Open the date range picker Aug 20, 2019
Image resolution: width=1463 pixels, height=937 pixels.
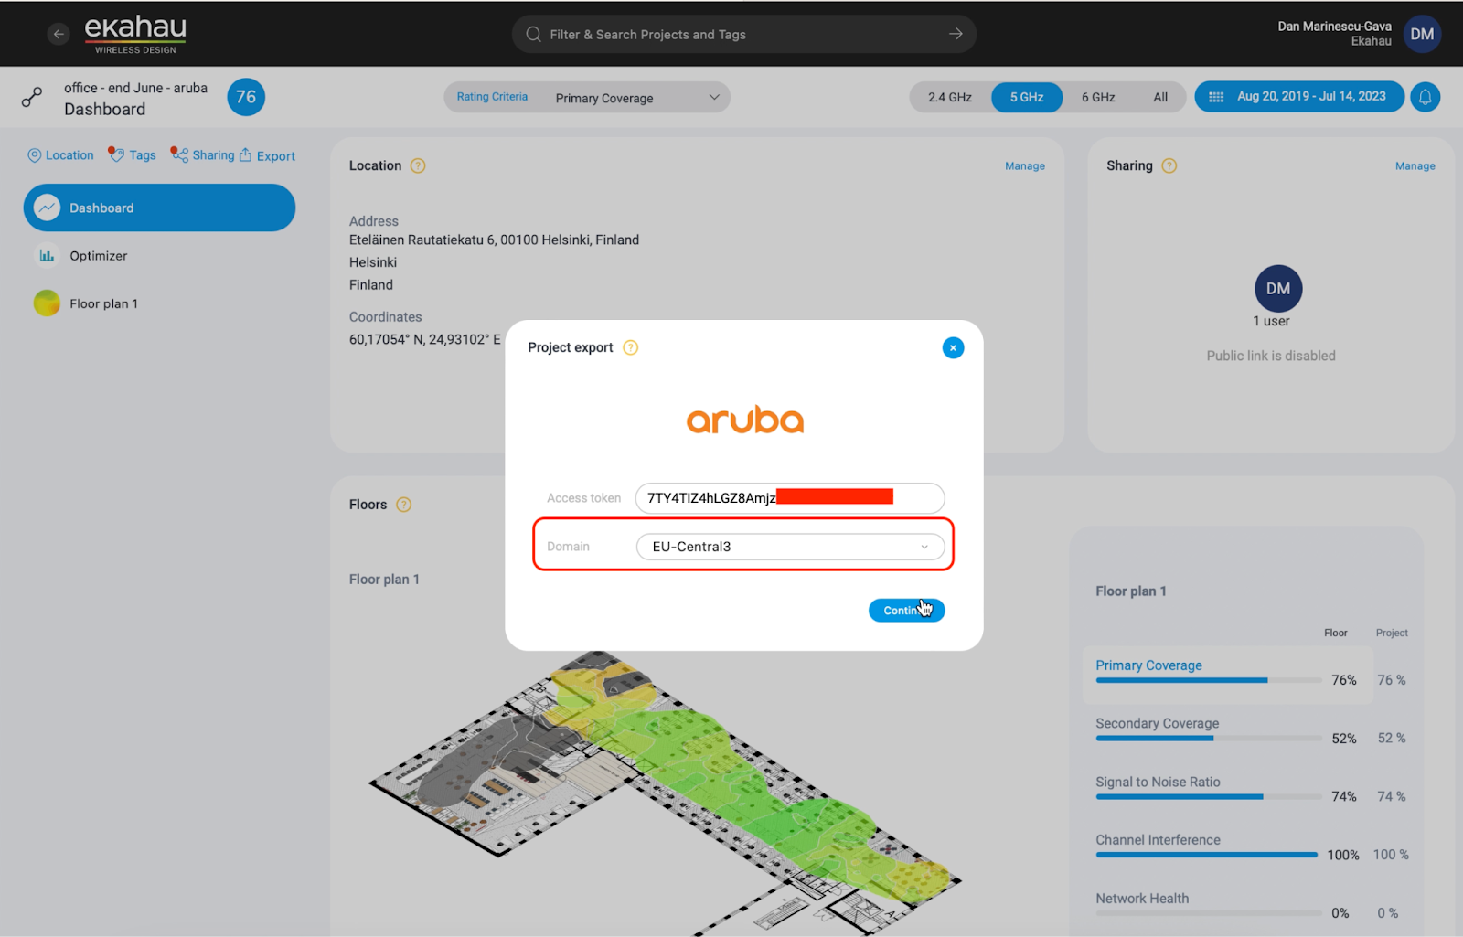tap(1299, 97)
